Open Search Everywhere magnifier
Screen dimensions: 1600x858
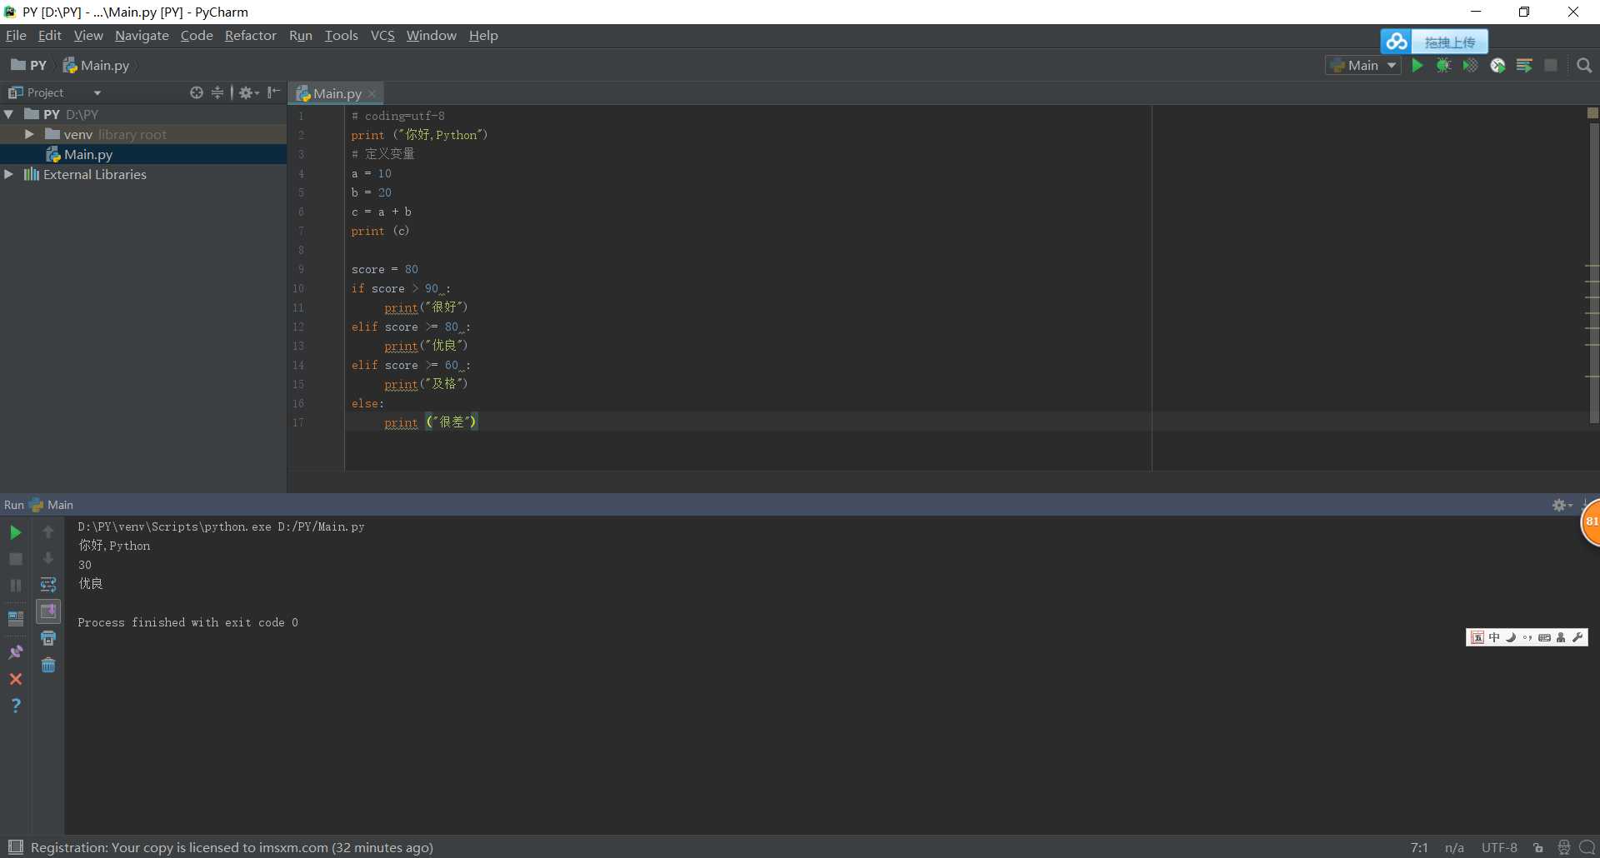click(1584, 66)
